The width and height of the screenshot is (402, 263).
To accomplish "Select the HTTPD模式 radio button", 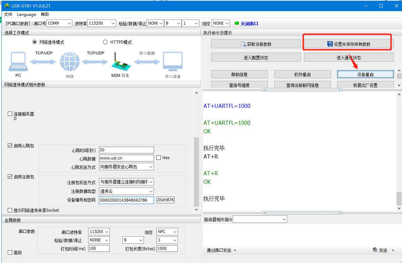I will (x=105, y=42).
